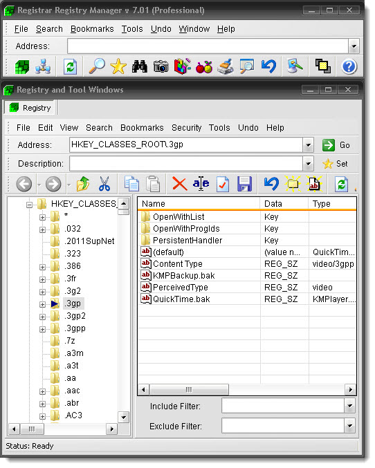The height and width of the screenshot is (468, 375).
Task: Click the Set description button
Action: tap(335, 164)
